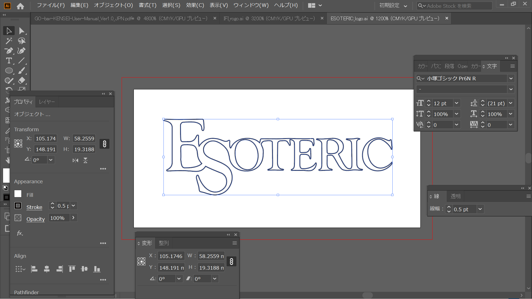The image size is (532, 299).
Task: Click the white Fill color swatch
Action: point(18,194)
